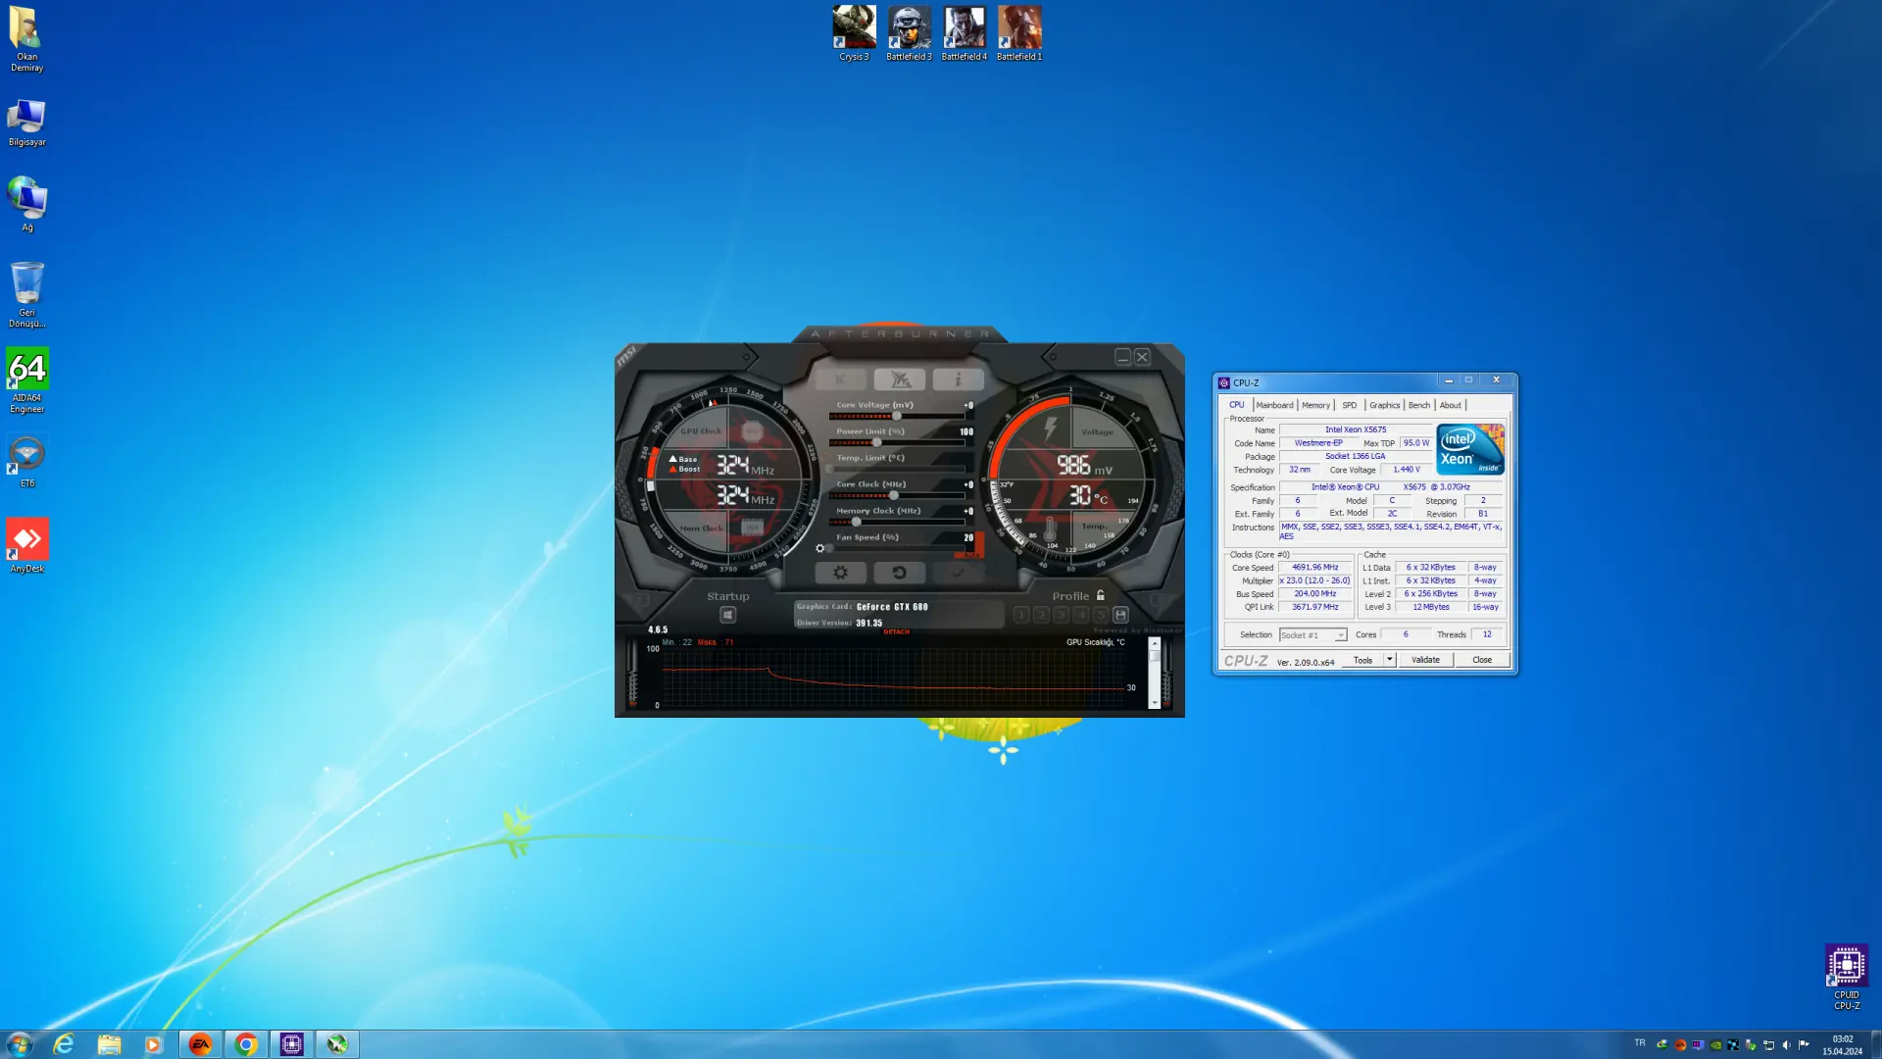1882x1059 pixels.
Task: Open the Battlefield 1 desktop shortcut
Action: [1019, 33]
